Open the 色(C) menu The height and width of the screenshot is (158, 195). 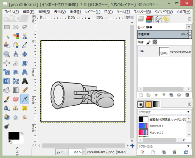[108, 12]
